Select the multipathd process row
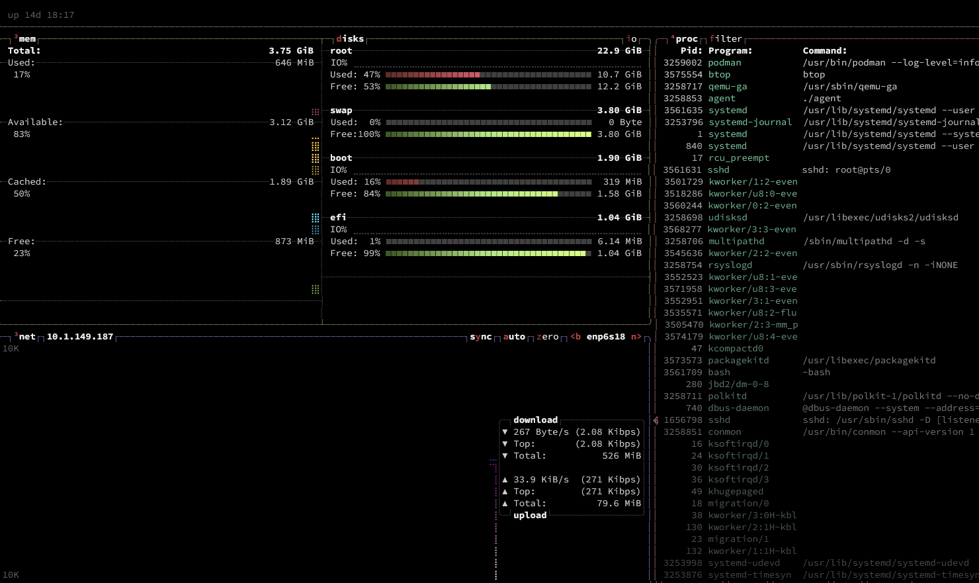 (820, 242)
